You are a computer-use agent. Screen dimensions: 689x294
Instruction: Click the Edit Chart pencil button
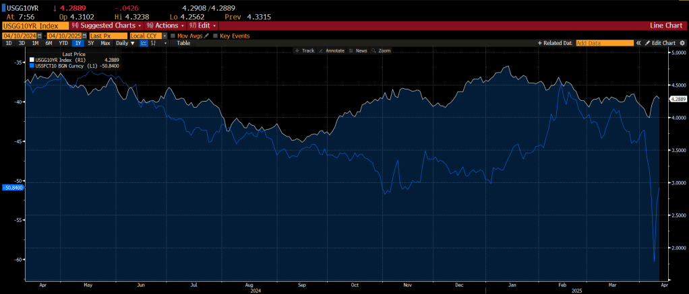[x=660, y=43]
